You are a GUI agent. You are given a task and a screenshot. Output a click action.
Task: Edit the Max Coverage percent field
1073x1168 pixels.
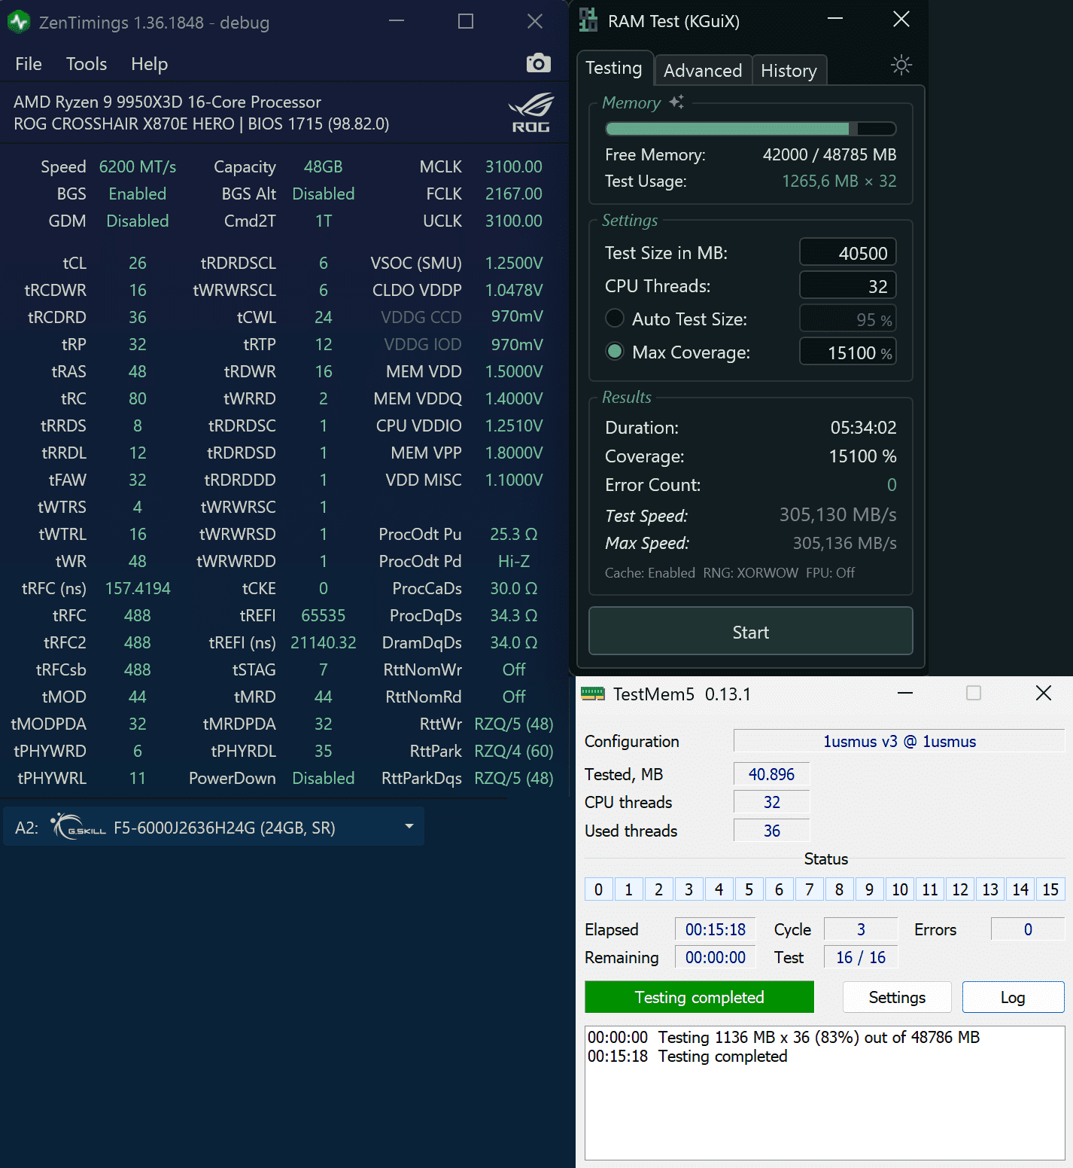[x=847, y=352]
